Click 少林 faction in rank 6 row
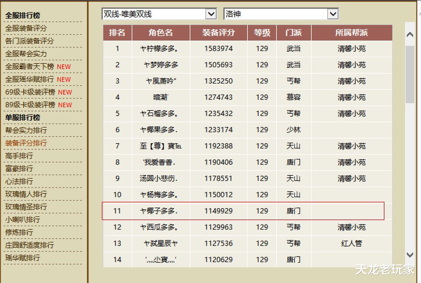This screenshot has height=283, width=421. 294,130
